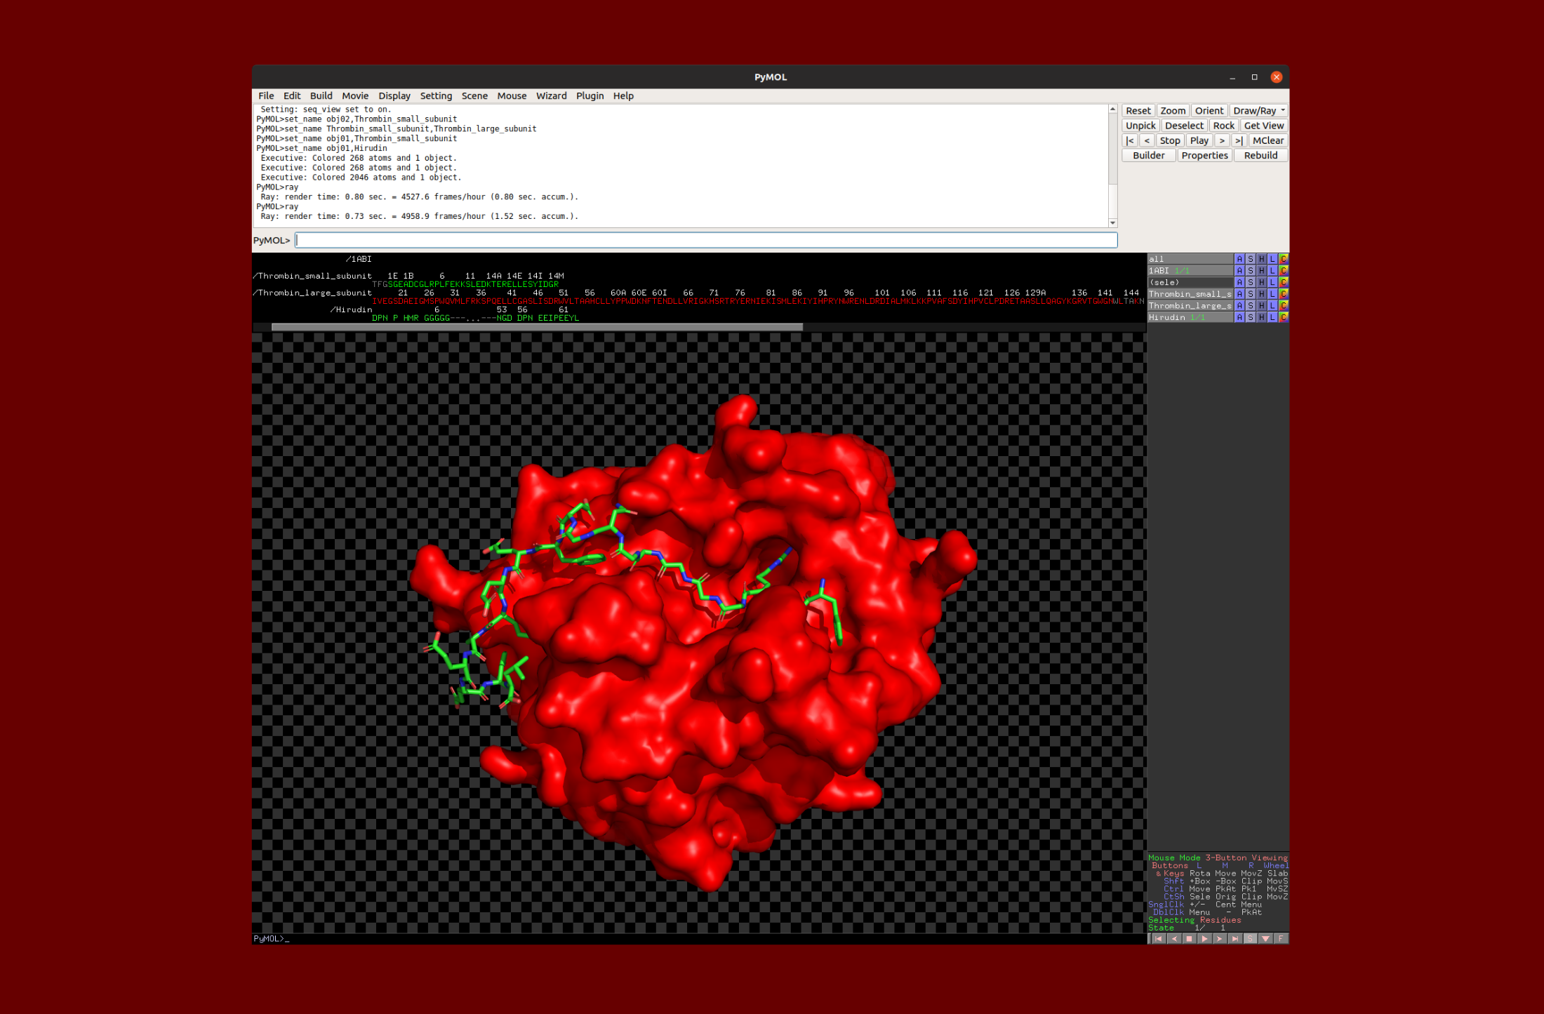Toggle the Rock animation button

click(1223, 126)
